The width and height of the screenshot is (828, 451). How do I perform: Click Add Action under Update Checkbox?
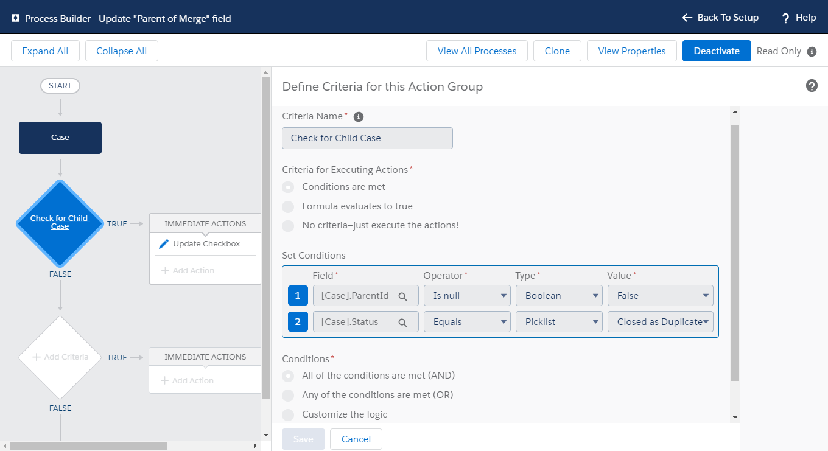coord(188,271)
